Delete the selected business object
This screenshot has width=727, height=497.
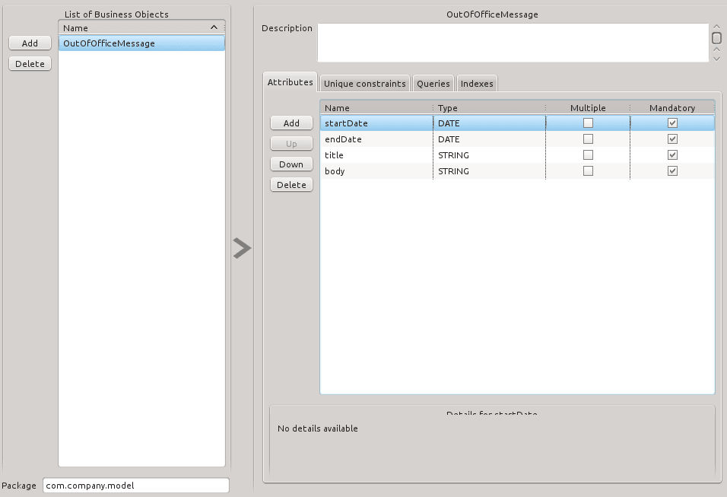(x=30, y=64)
